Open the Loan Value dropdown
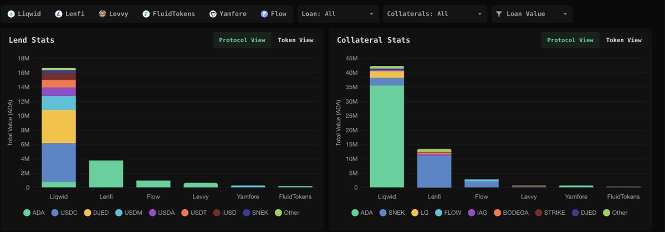Viewport: 665px width, 232px height. (532, 14)
